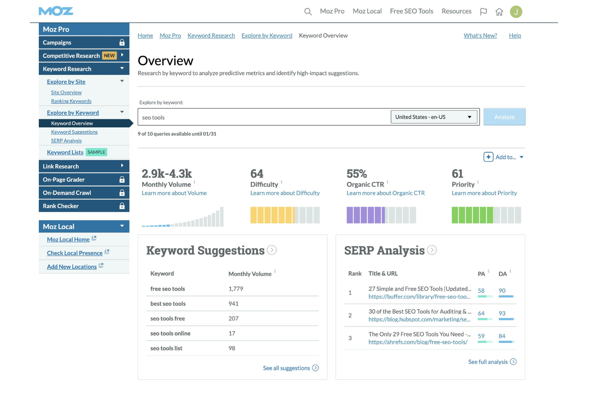This screenshot has width=598, height=399.
Task: Click the info icon next to Priority
Action: coord(478,182)
